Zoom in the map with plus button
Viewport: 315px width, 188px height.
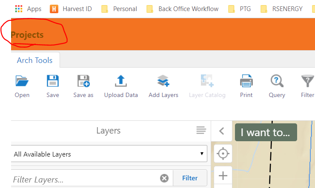pyautogui.click(x=223, y=176)
